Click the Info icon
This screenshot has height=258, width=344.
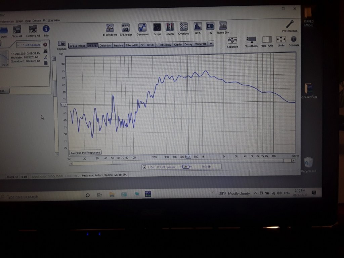click(x=46, y=29)
